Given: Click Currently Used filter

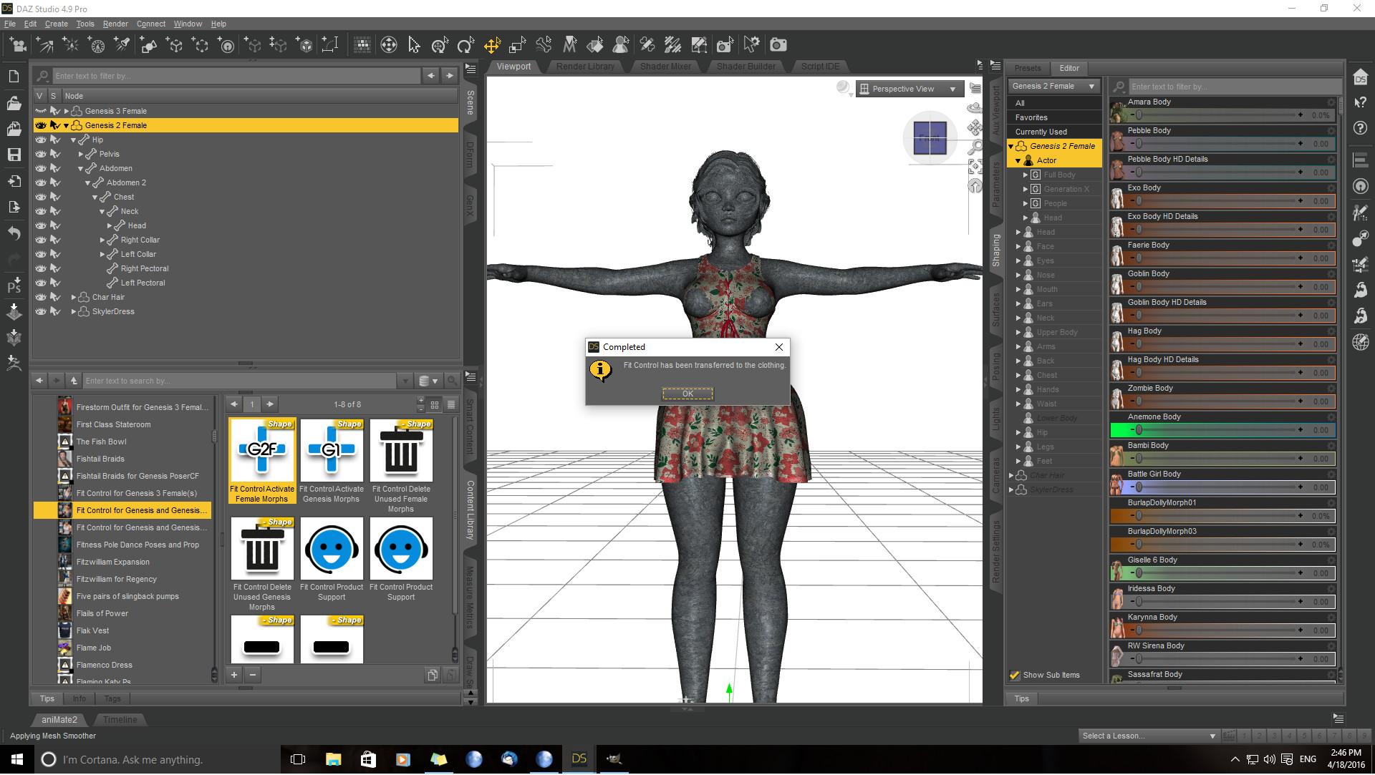Looking at the screenshot, I should point(1041,132).
